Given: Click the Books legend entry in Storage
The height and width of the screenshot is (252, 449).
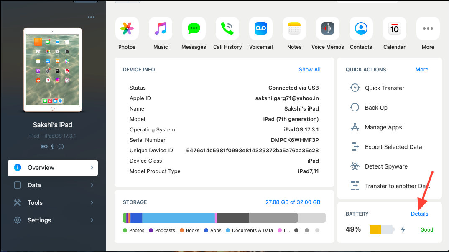Looking at the screenshot, I should pos(189,230).
